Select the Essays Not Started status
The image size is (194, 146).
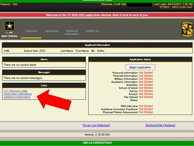tap(146, 94)
